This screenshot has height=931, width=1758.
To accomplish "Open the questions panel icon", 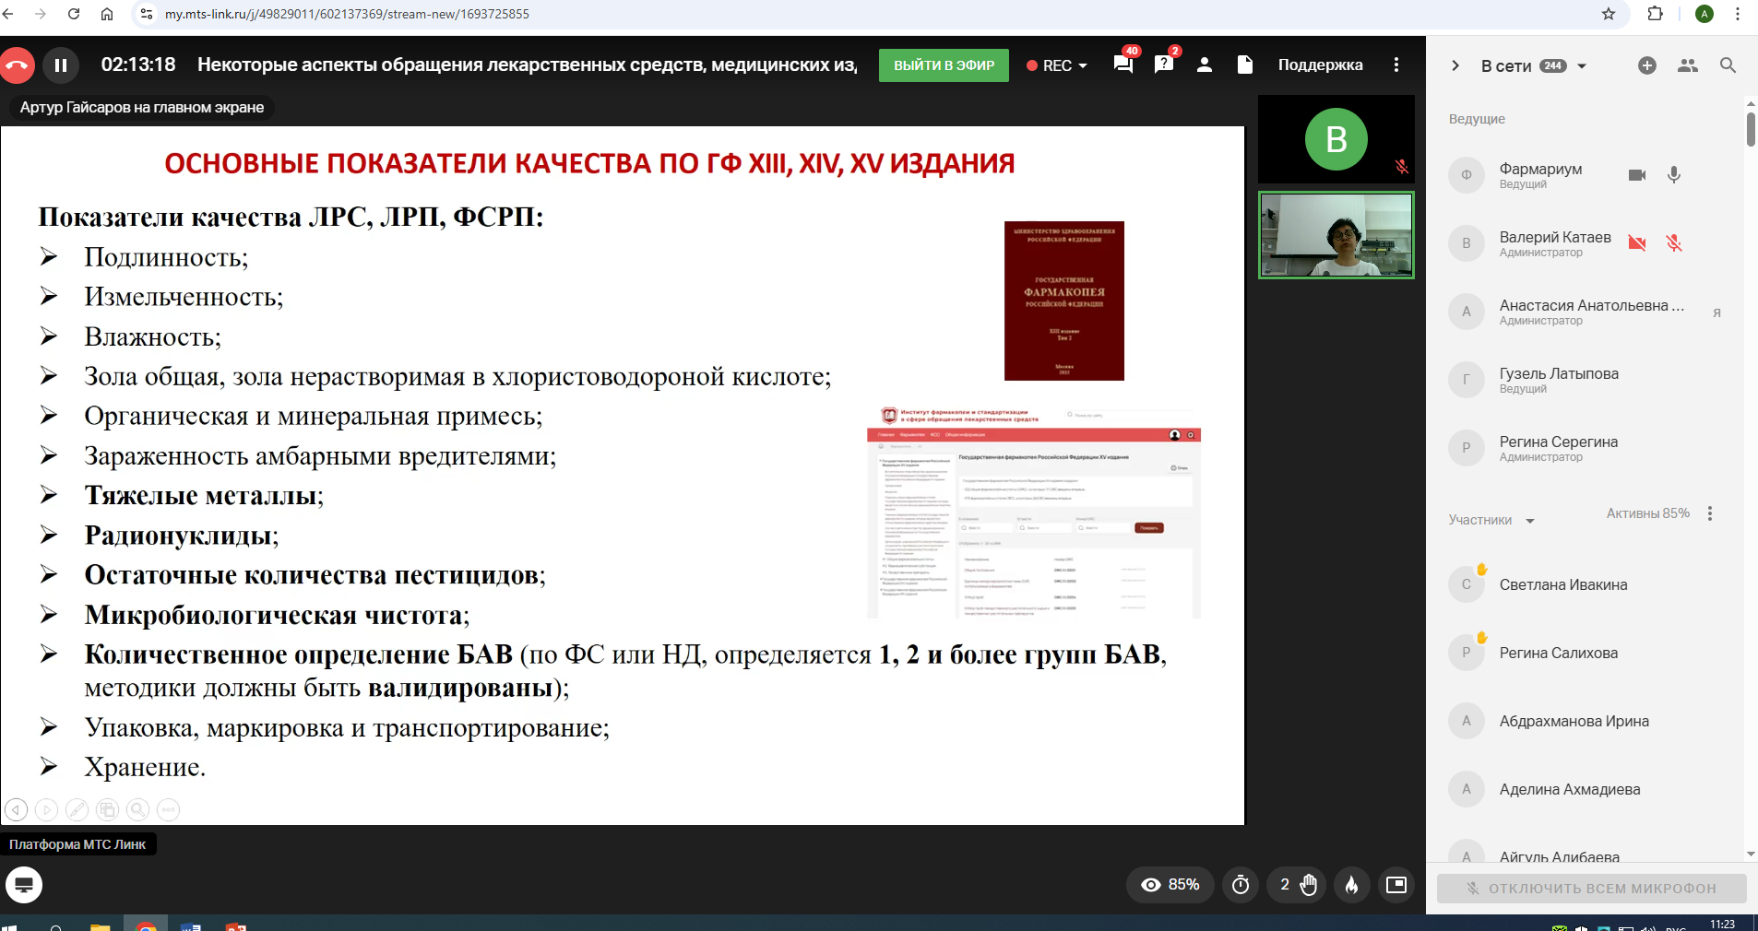I will pyautogui.click(x=1164, y=64).
